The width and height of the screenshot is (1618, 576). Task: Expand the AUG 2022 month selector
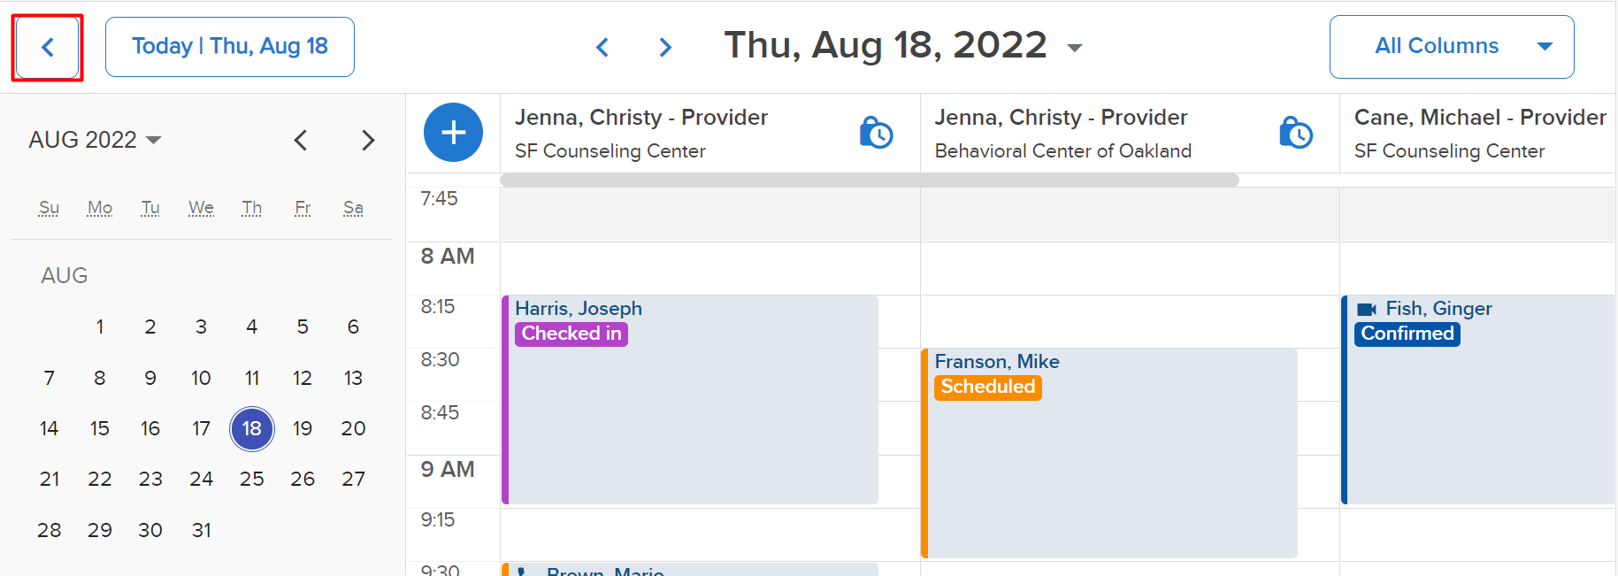coord(95,140)
